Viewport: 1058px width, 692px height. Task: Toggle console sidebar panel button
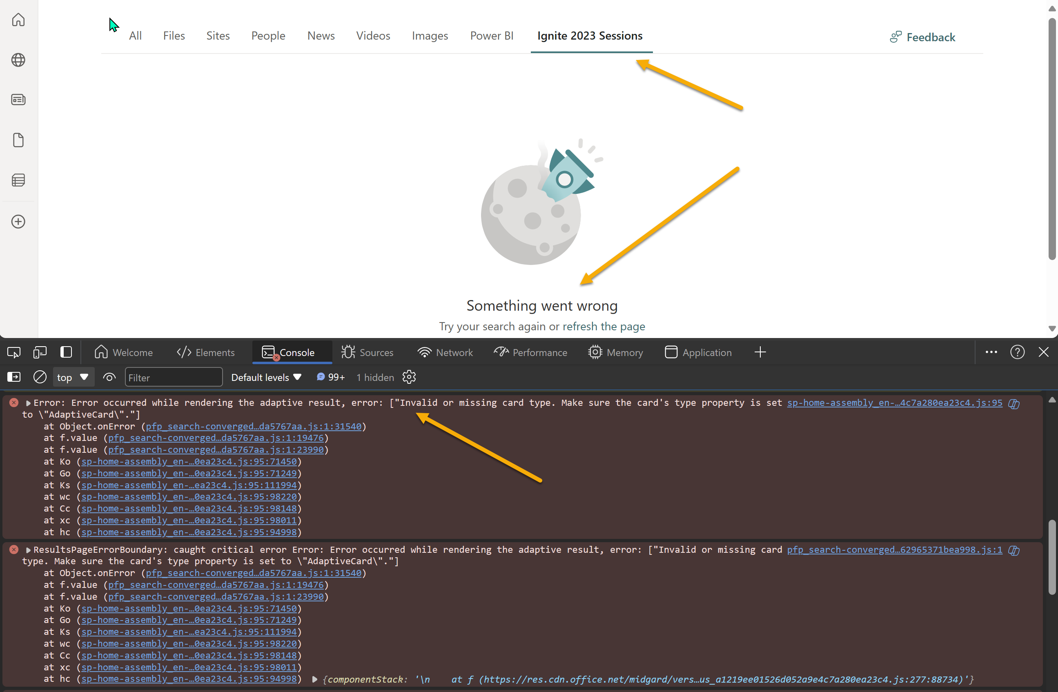(x=14, y=377)
